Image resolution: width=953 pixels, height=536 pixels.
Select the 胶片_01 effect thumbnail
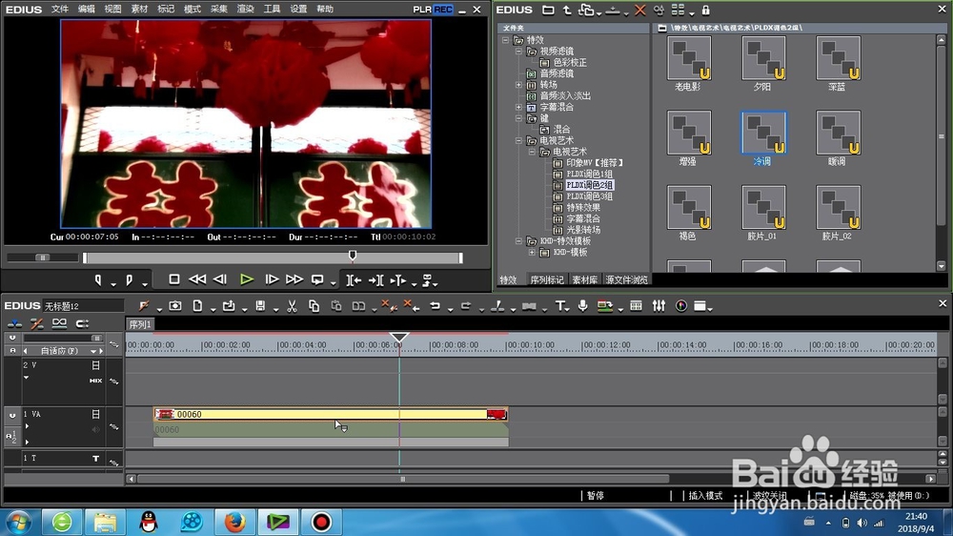763,207
